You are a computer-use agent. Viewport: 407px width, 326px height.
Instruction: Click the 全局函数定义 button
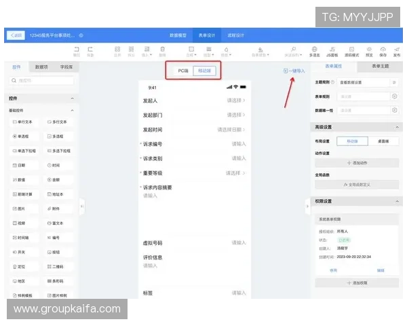357,185
